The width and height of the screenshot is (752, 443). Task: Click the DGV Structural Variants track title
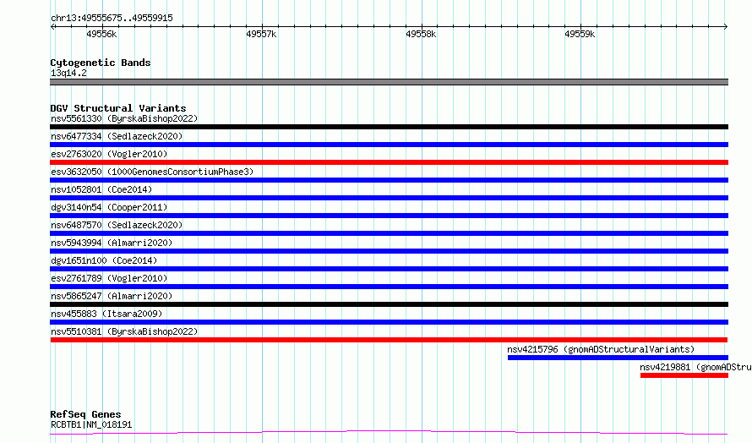[118, 108]
